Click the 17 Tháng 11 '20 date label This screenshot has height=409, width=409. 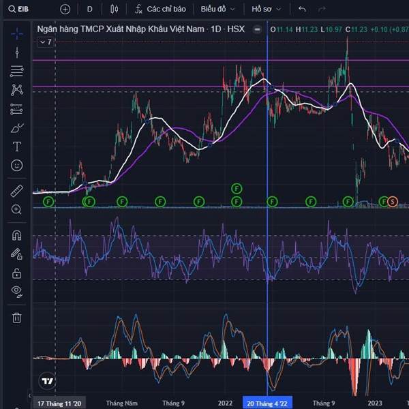59,404
